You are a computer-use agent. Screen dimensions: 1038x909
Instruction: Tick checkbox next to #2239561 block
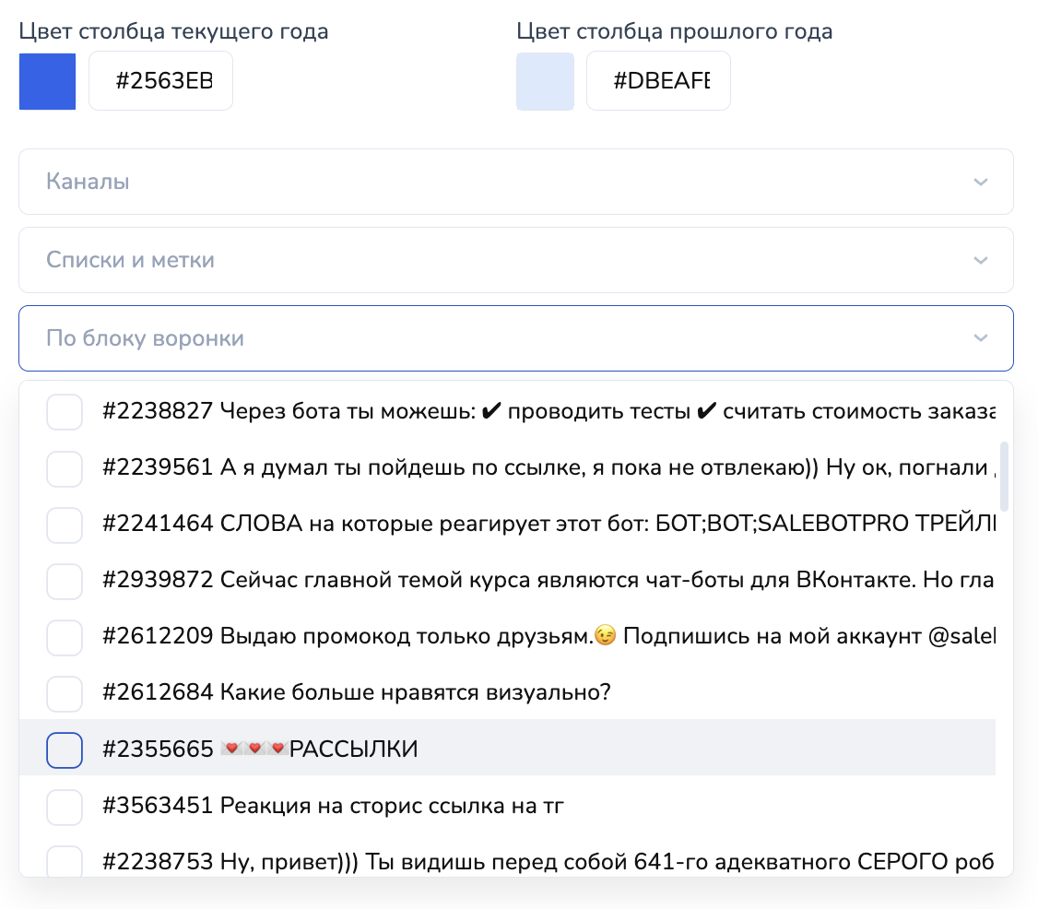pyautogui.click(x=65, y=469)
